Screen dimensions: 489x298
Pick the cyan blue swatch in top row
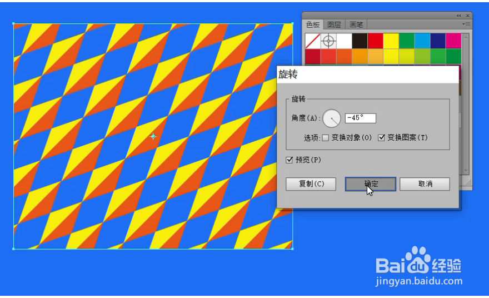tap(422, 41)
